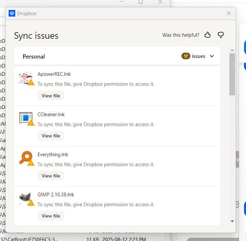Image resolution: width=246 pixels, height=241 pixels.
Task: View file for CCleaner.lnk
Action: tap(51, 136)
